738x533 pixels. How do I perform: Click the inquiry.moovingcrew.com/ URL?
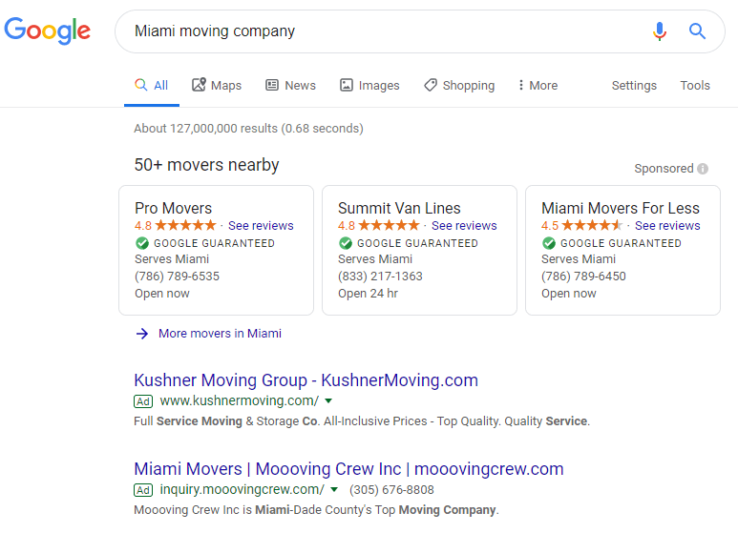pos(242,490)
